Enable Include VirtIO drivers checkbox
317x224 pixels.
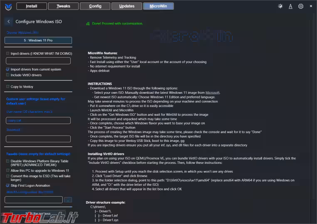7,75
